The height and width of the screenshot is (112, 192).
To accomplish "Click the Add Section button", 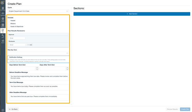I will pyautogui.click(x=132, y=14).
